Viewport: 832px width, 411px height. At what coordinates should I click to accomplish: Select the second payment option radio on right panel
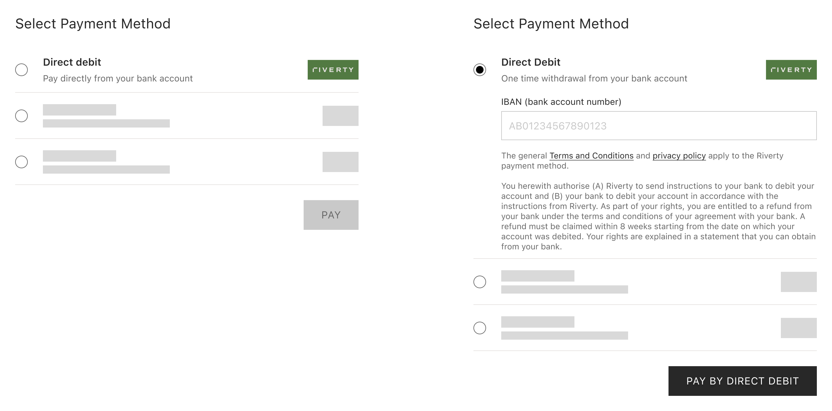coord(479,282)
